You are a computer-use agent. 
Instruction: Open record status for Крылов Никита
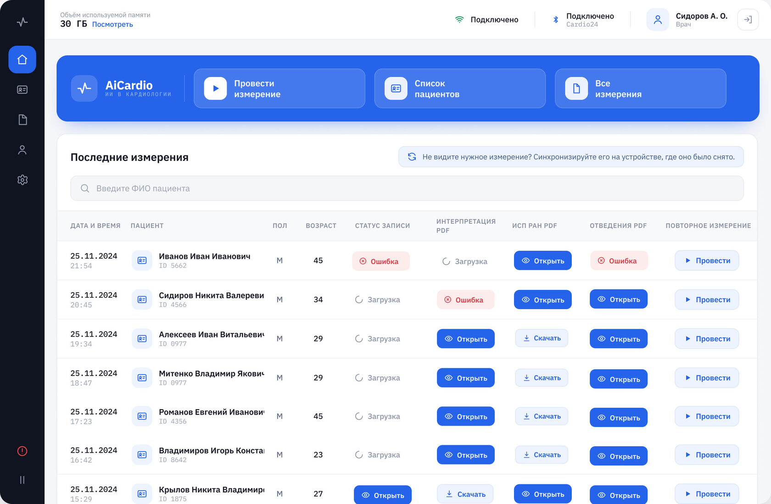[x=382, y=495]
